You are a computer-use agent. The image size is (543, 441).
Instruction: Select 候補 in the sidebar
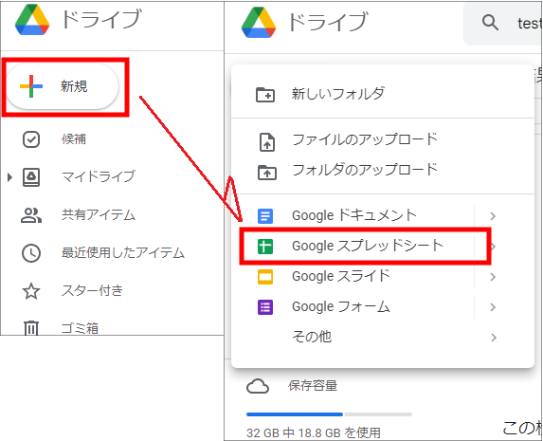(74, 139)
